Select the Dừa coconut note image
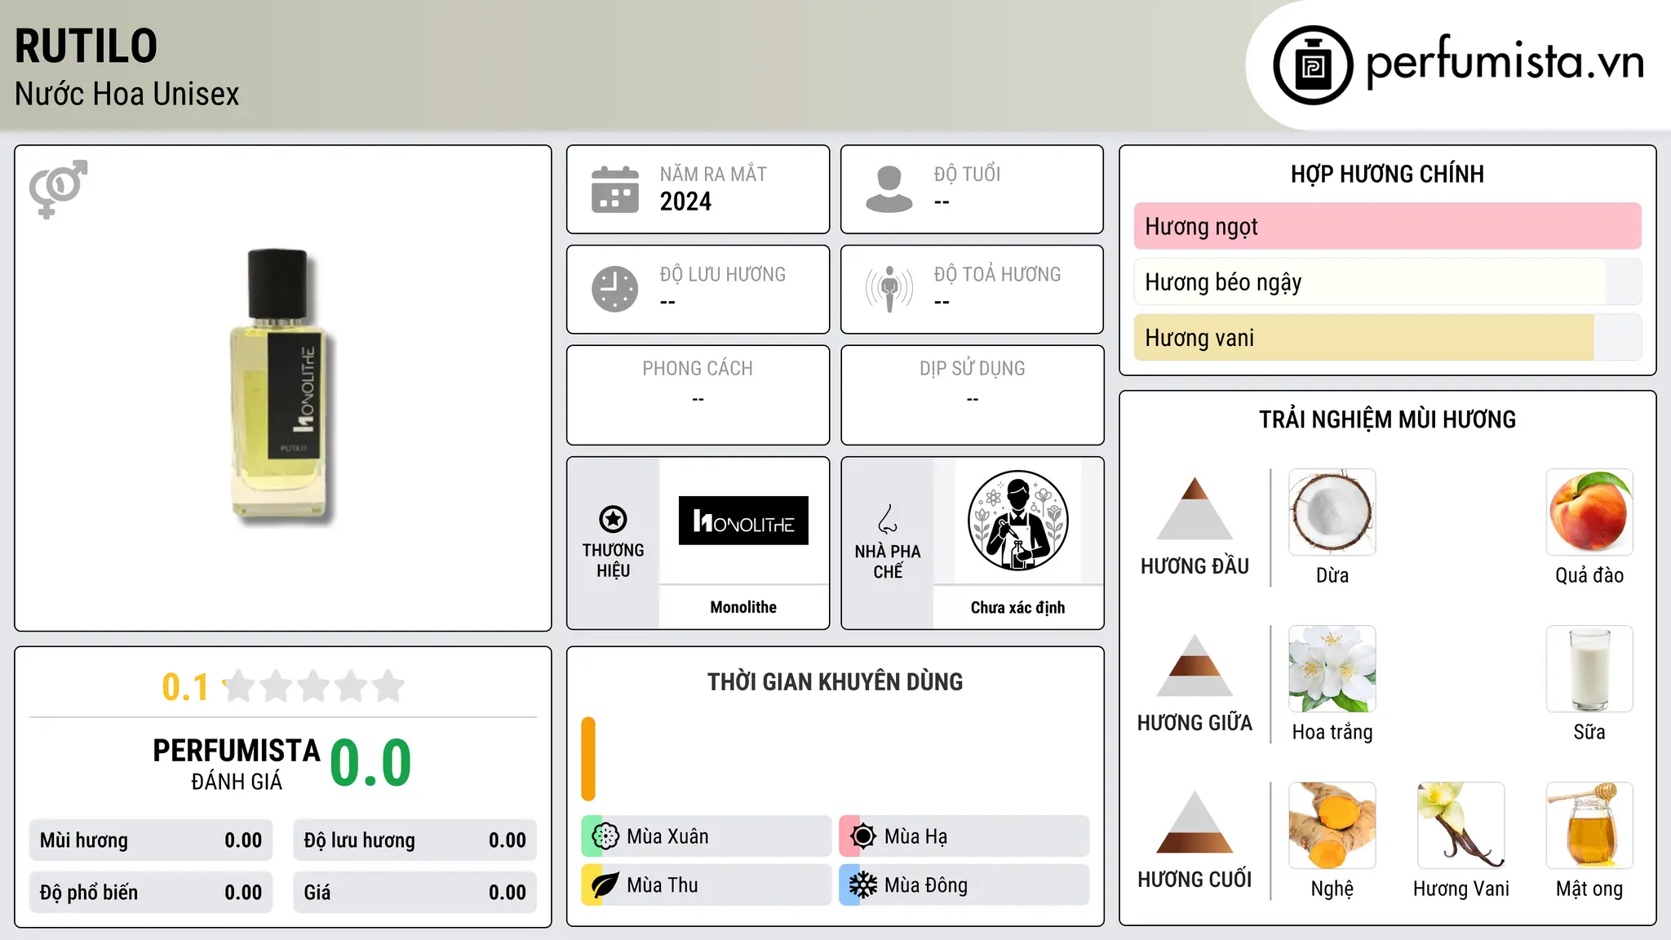The image size is (1671, 940). click(x=1332, y=512)
